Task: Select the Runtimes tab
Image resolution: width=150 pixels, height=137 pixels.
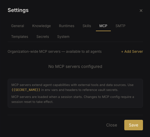Action: 67,26
